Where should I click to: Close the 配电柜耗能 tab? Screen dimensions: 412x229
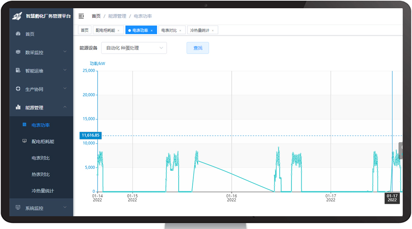(x=119, y=31)
